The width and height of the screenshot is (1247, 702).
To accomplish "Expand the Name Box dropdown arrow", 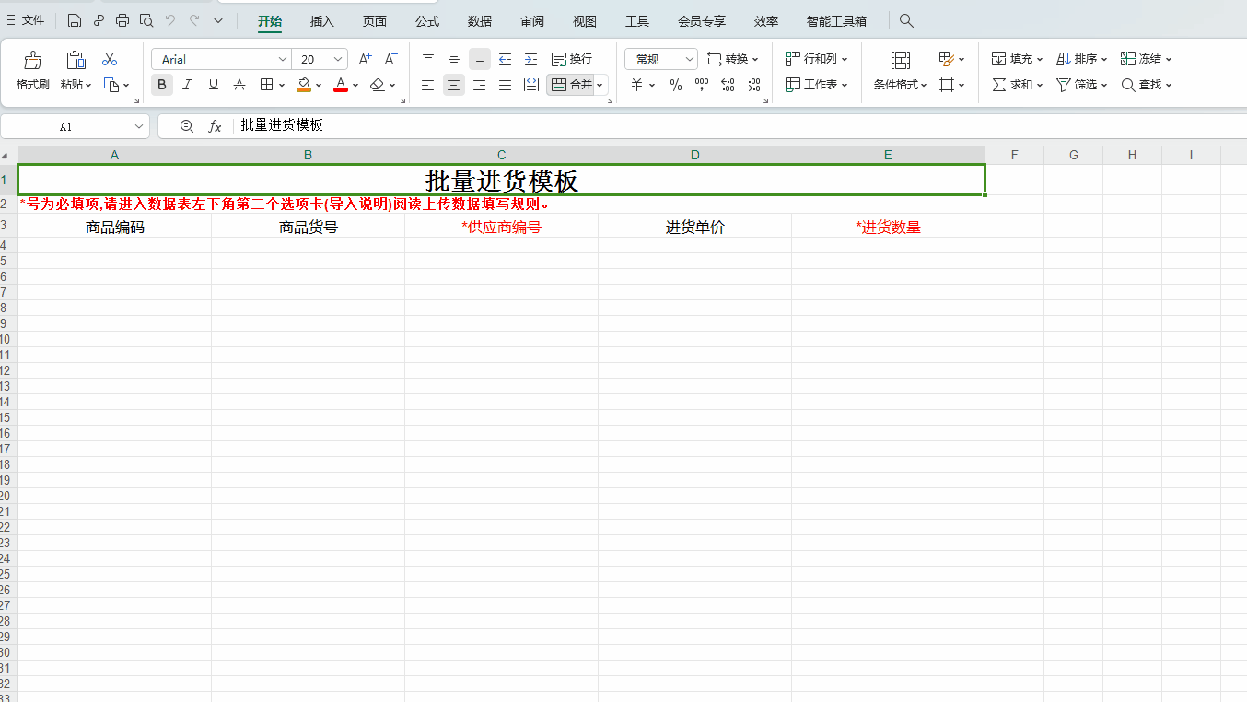I will (x=139, y=126).
